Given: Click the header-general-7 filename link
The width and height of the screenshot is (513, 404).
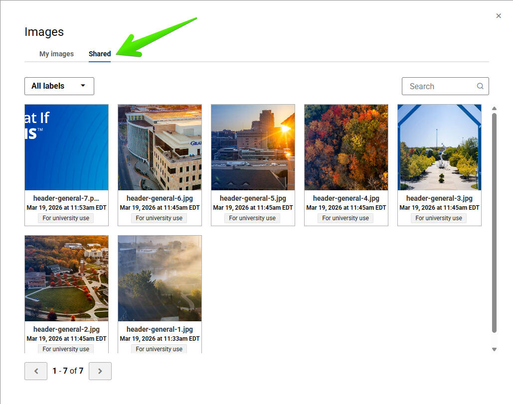Looking at the screenshot, I should [66, 198].
